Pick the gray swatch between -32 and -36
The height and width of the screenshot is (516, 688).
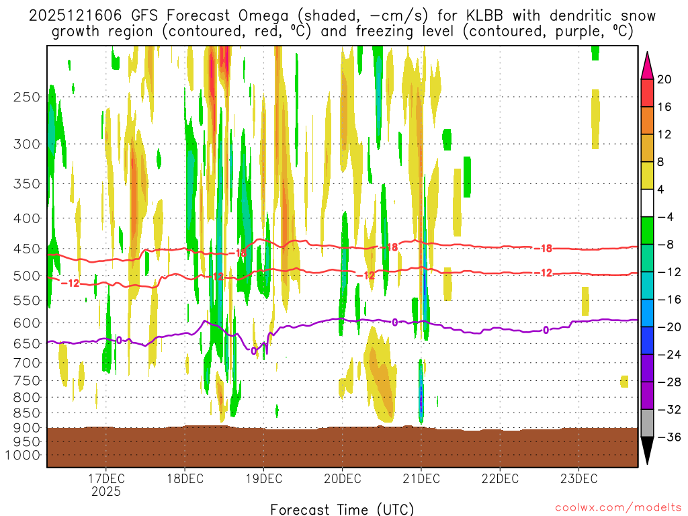[x=648, y=423]
